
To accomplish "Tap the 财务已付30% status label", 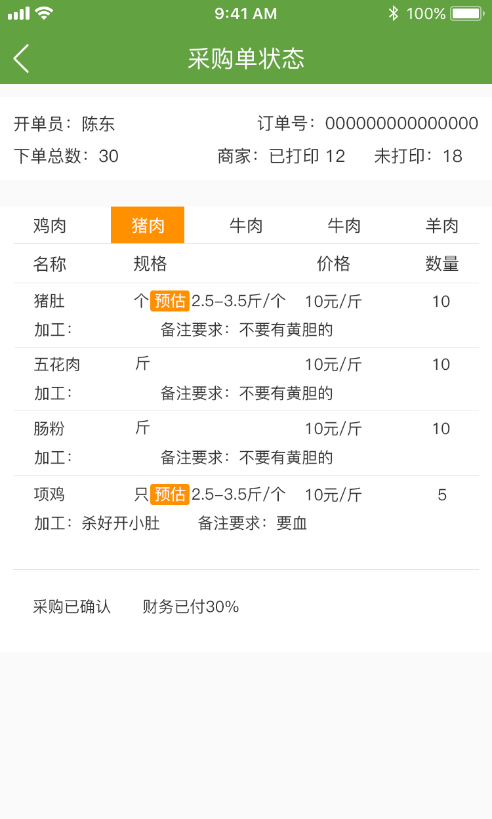I will (x=191, y=607).
